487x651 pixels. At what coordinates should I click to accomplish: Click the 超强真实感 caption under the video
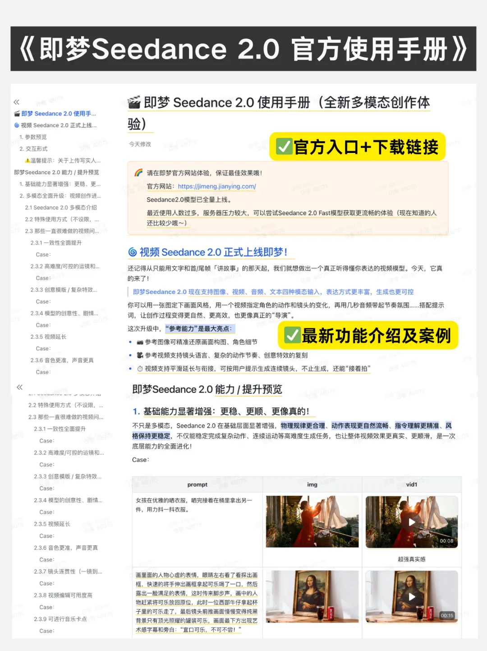point(412,559)
